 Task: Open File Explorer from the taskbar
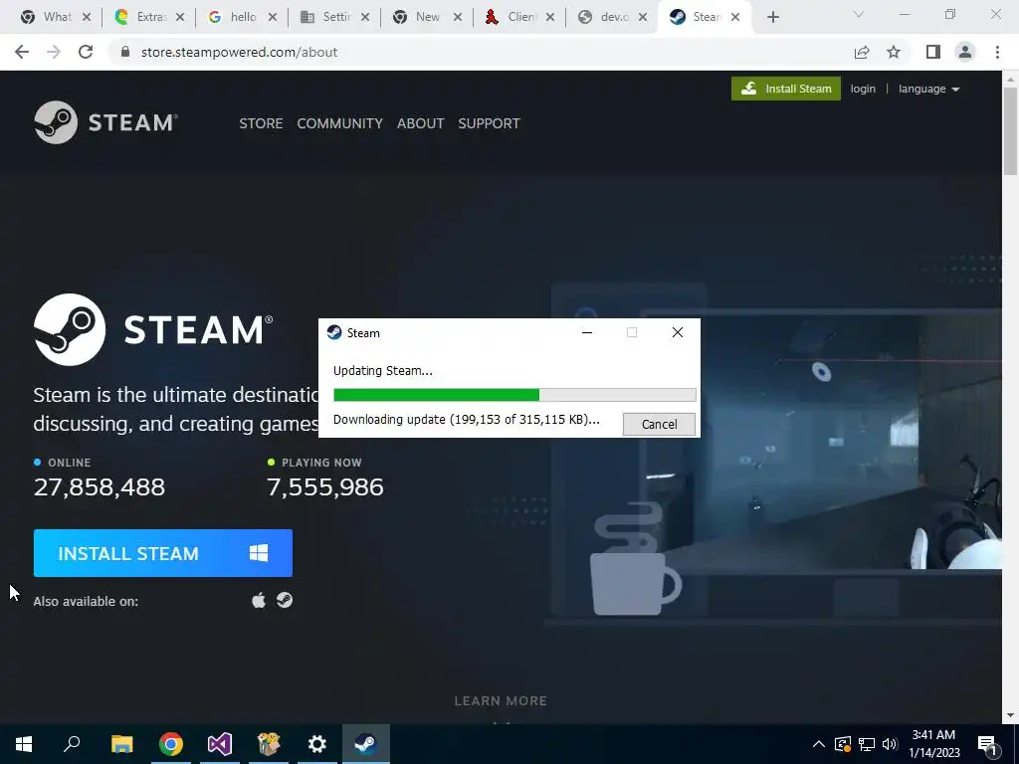pos(121,744)
